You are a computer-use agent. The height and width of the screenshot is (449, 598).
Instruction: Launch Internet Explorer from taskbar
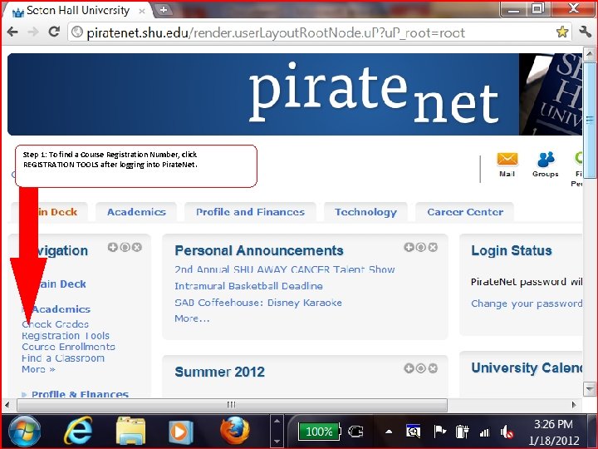click(78, 432)
